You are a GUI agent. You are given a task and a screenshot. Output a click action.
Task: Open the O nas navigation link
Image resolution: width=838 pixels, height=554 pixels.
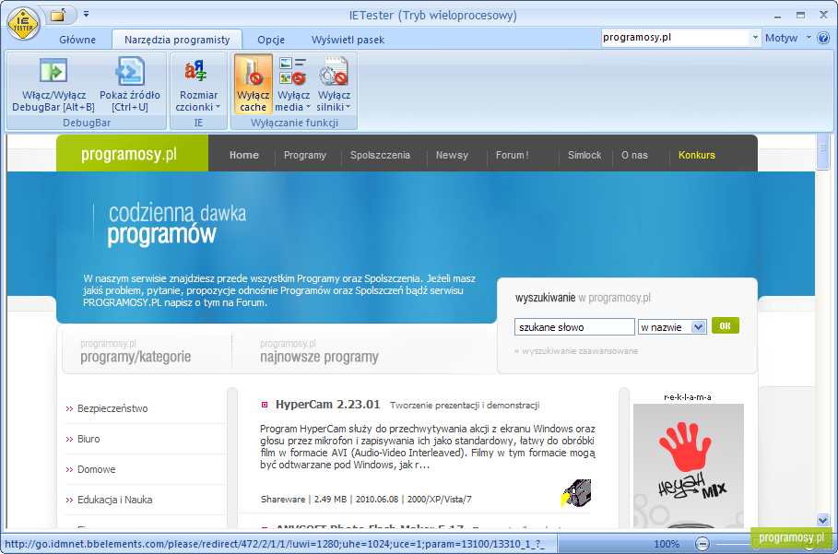click(634, 155)
